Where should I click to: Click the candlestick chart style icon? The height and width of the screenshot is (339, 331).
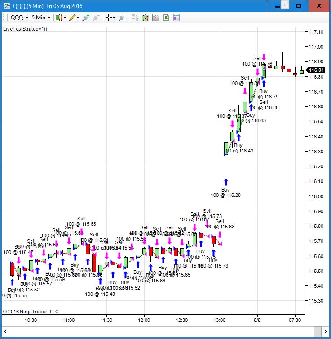pos(59,18)
